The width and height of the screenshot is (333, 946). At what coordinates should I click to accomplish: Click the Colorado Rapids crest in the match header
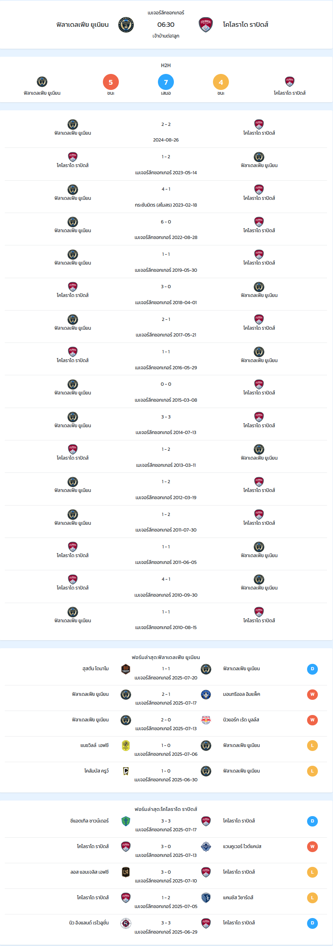tap(206, 25)
